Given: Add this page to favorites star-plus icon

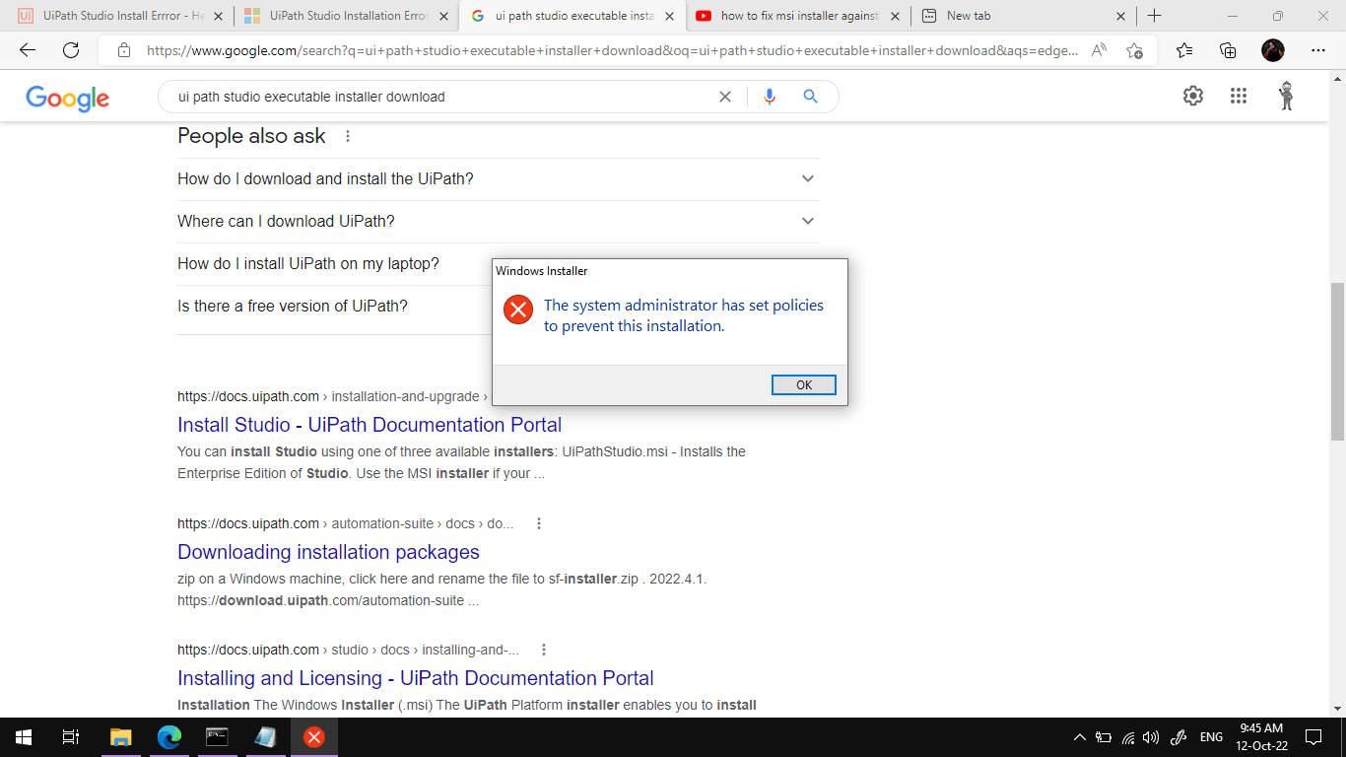Looking at the screenshot, I should [x=1134, y=50].
